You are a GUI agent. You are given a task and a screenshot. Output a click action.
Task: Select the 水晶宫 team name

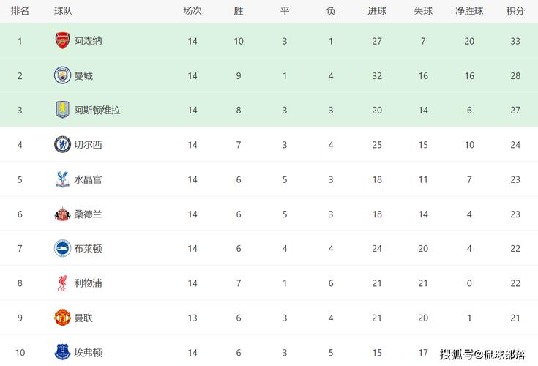pyautogui.click(x=88, y=179)
